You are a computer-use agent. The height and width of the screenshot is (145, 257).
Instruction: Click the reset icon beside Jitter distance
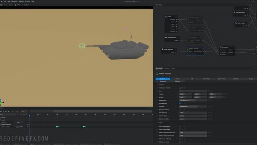coord(209,113)
